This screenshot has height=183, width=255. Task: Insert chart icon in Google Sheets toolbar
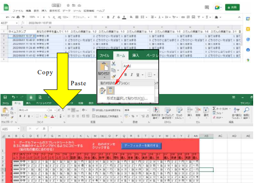click(x=194, y=17)
